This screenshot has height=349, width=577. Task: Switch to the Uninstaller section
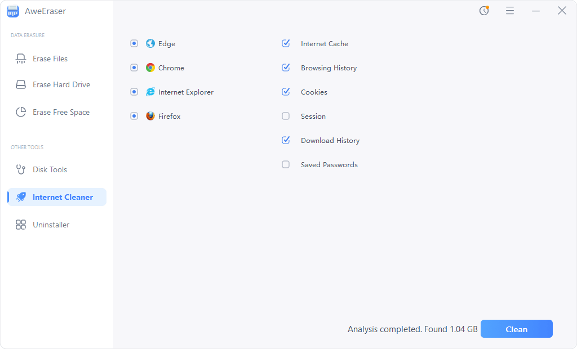click(53, 225)
